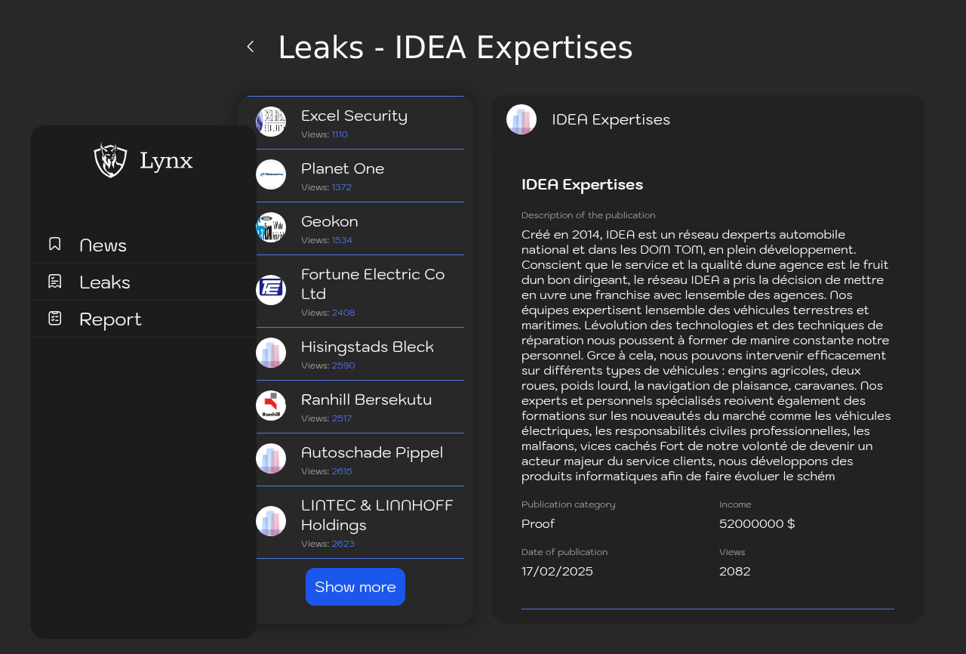Open the Report menu item
Viewport: 966px width, 654px height.
coord(143,319)
